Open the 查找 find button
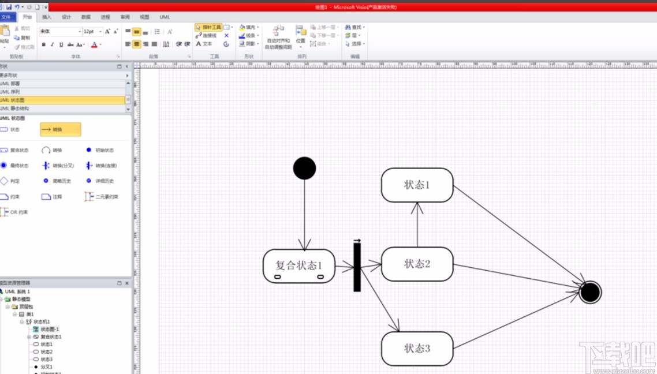The width and height of the screenshot is (657, 374). pos(354,27)
